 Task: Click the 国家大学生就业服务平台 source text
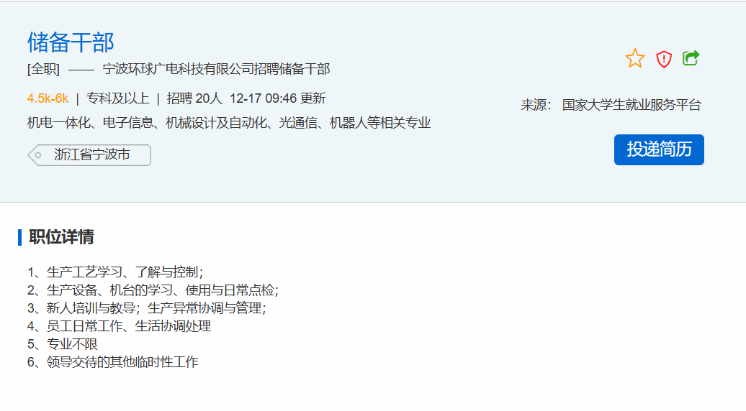click(632, 105)
